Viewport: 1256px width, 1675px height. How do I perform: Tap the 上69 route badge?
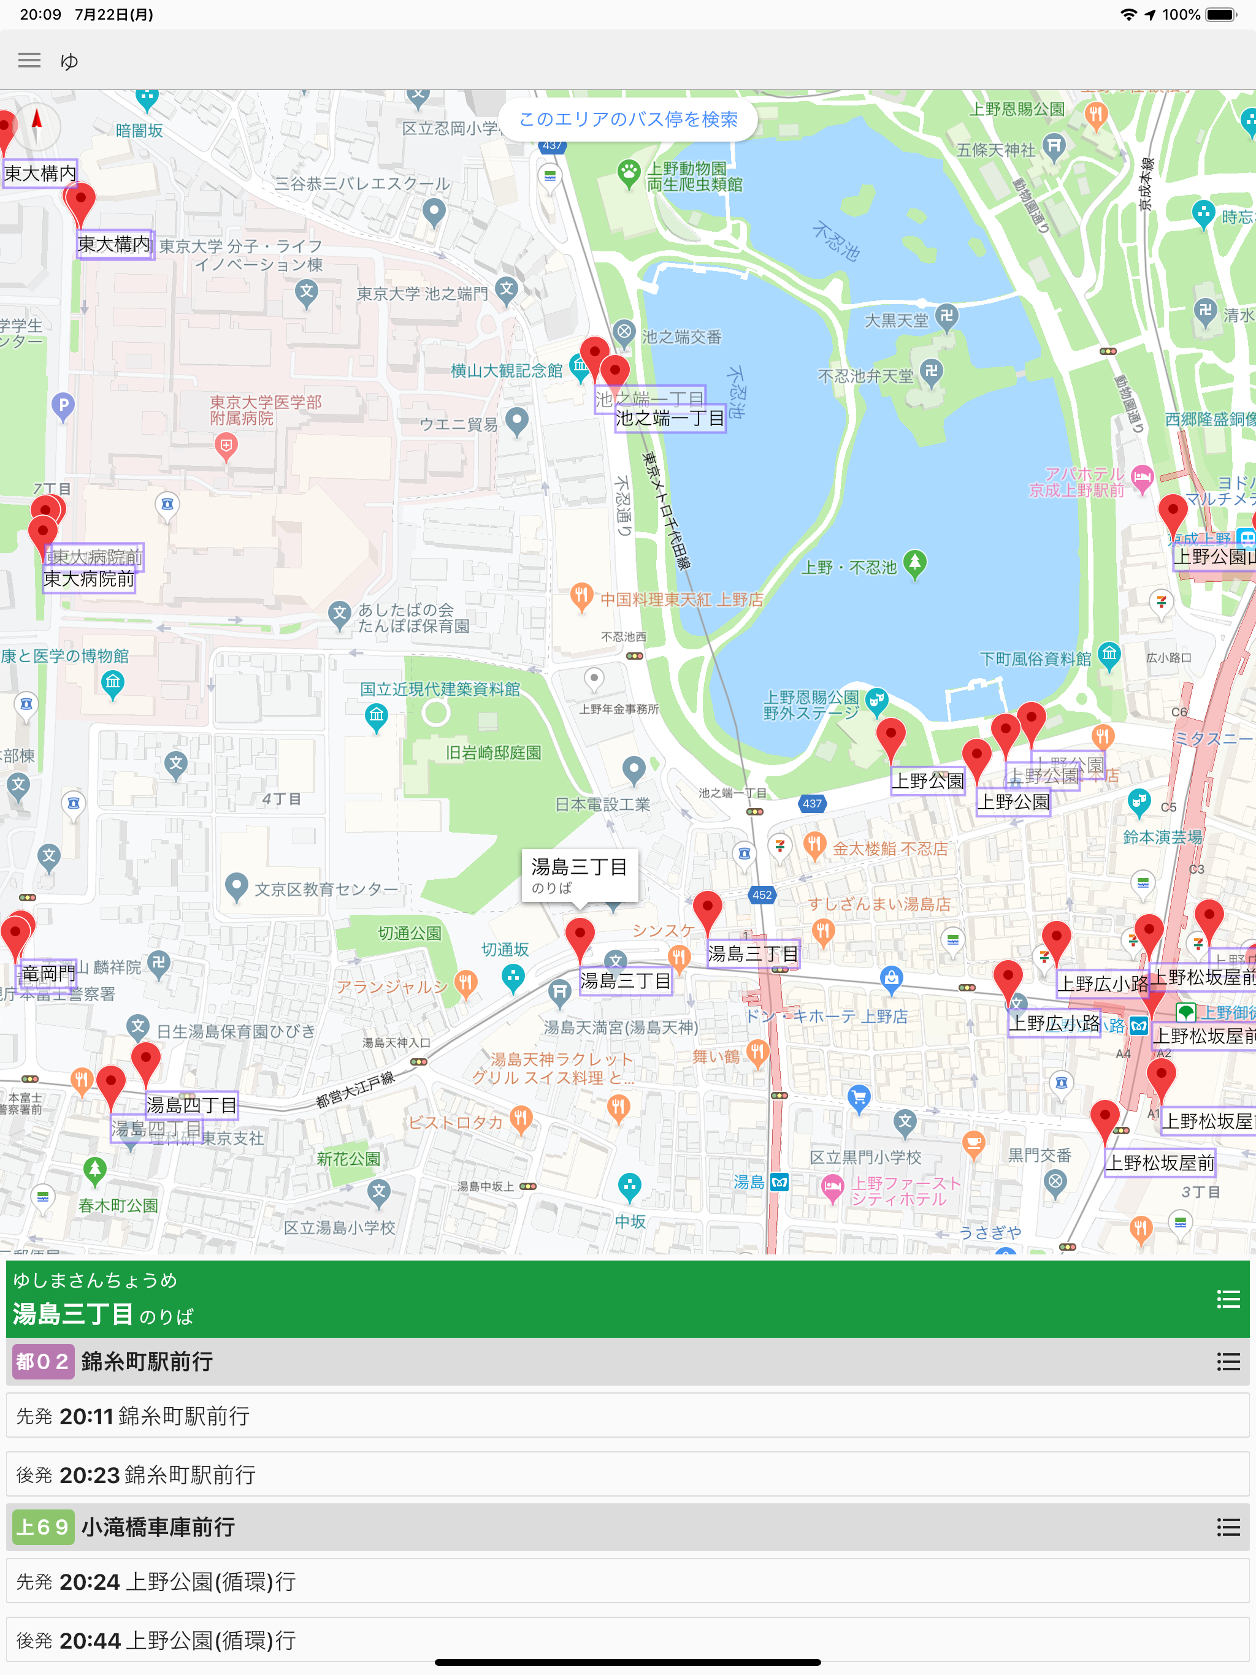(43, 1527)
